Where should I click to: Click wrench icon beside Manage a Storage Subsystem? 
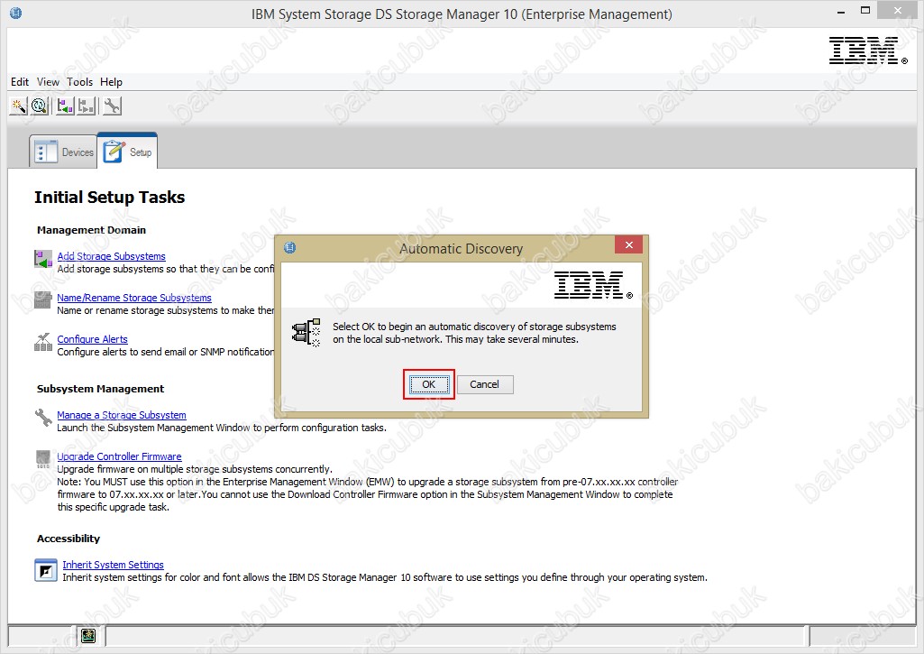coord(43,418)
